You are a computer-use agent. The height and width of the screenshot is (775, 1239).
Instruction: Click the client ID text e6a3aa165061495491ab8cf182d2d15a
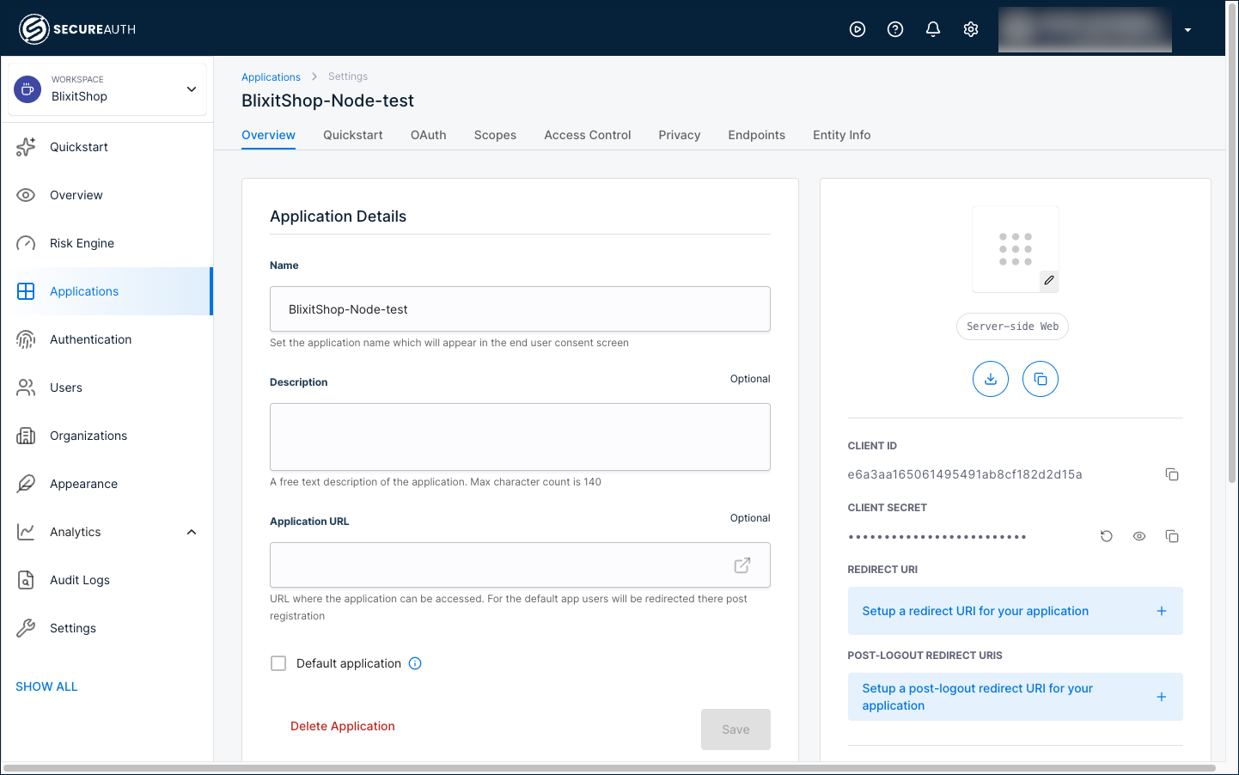tap(965, 474)
